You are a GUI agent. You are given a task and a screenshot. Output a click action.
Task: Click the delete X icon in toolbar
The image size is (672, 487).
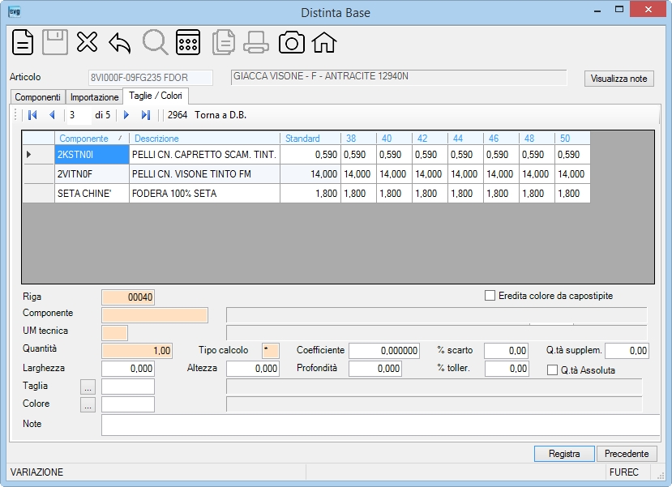pos(87,42)
